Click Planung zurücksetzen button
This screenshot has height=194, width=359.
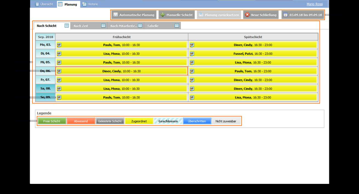tap(219, 15)
